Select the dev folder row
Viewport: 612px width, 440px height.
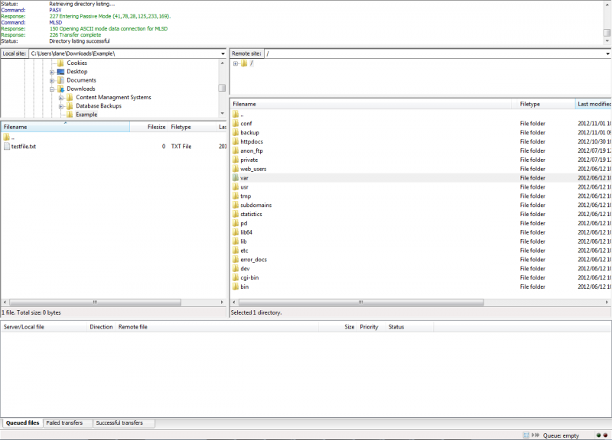[x=421, y=269]
